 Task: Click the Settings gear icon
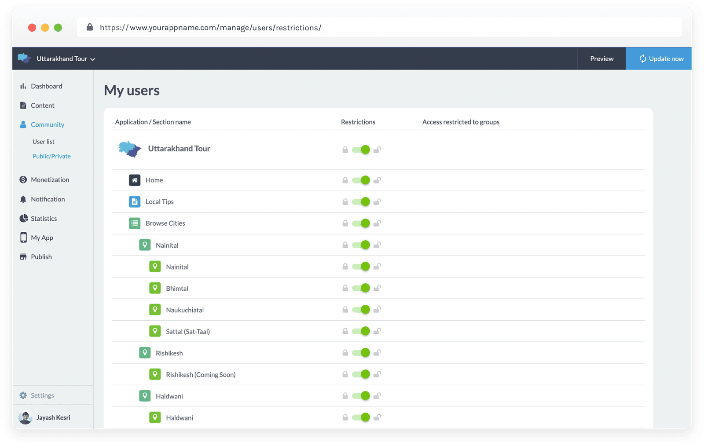(x=23, y=395)
